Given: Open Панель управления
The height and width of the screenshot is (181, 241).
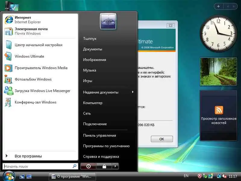Looking at the screenshot, I should [99, 135].
